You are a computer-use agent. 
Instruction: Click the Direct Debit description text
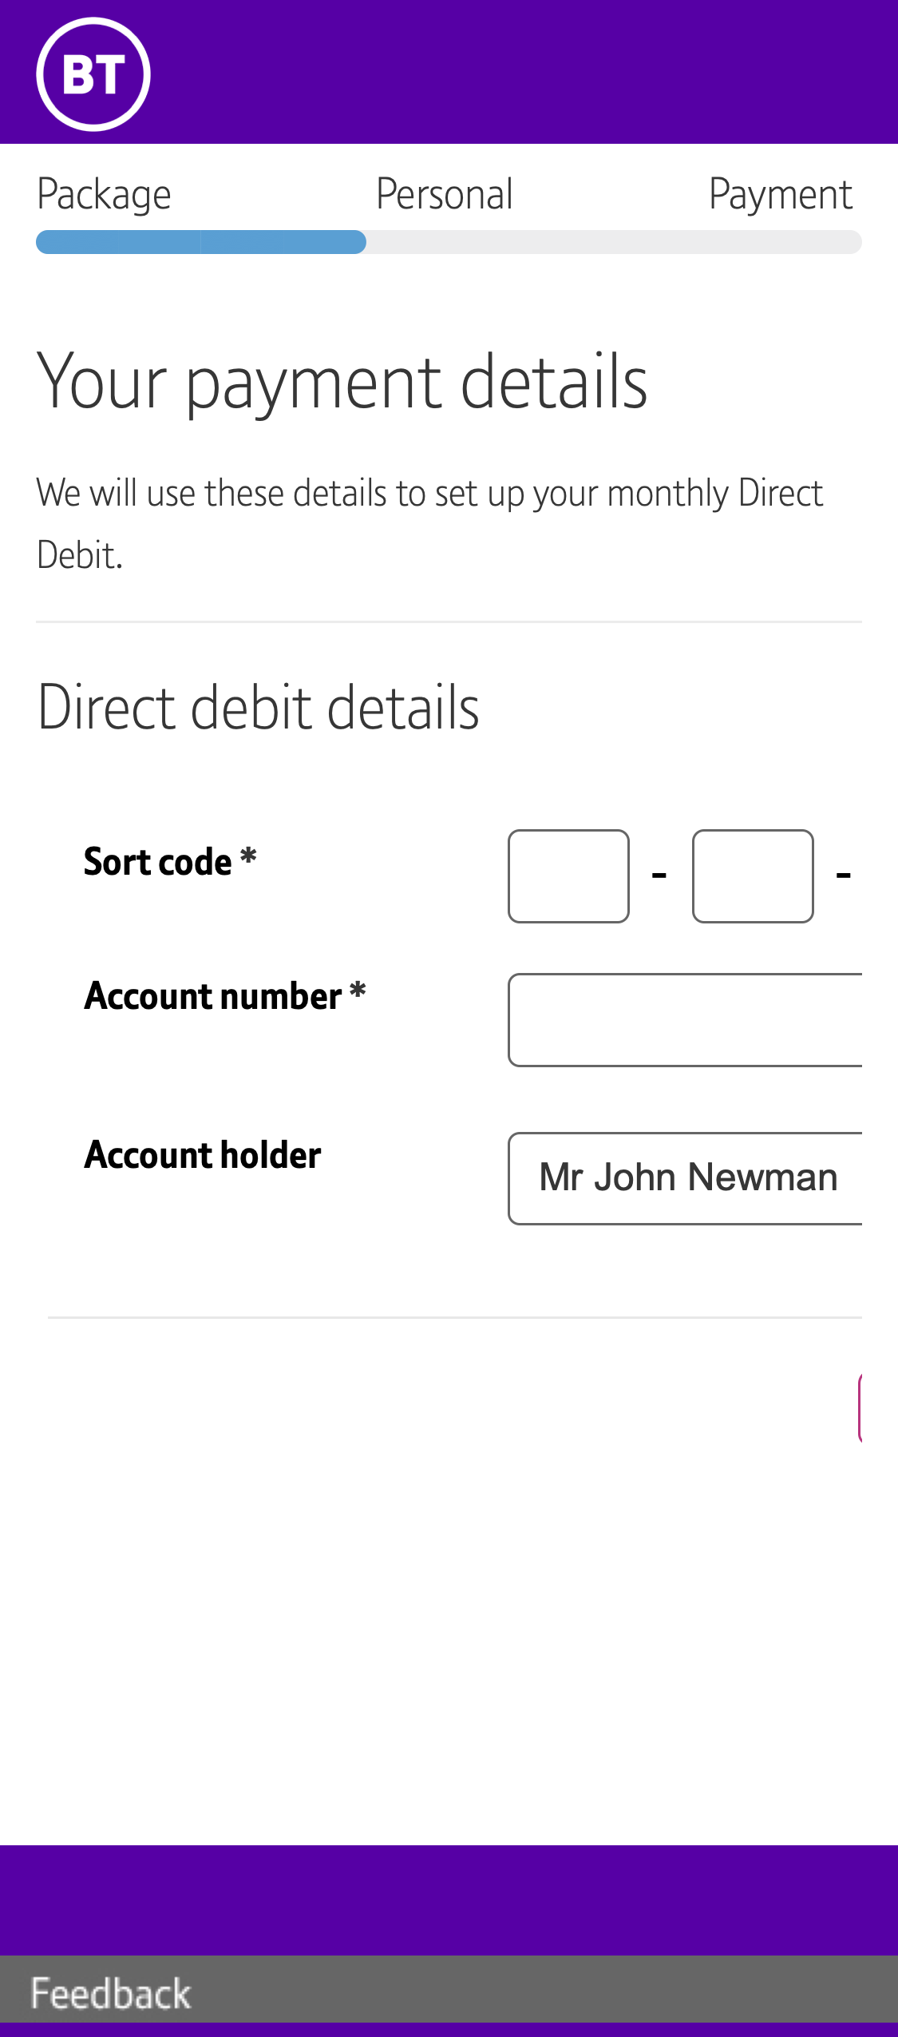point(431,519)
